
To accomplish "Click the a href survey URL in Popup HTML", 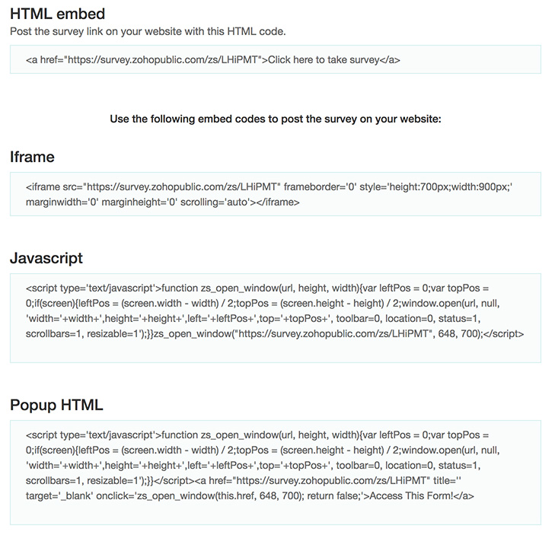I will click(331, 480).
